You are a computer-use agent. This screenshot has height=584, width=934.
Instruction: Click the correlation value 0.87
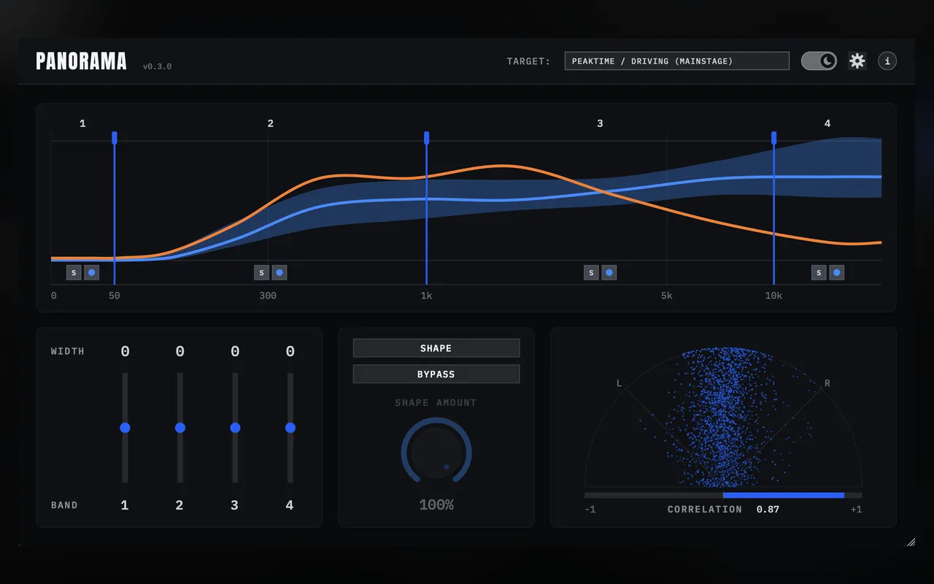(768, 510)
